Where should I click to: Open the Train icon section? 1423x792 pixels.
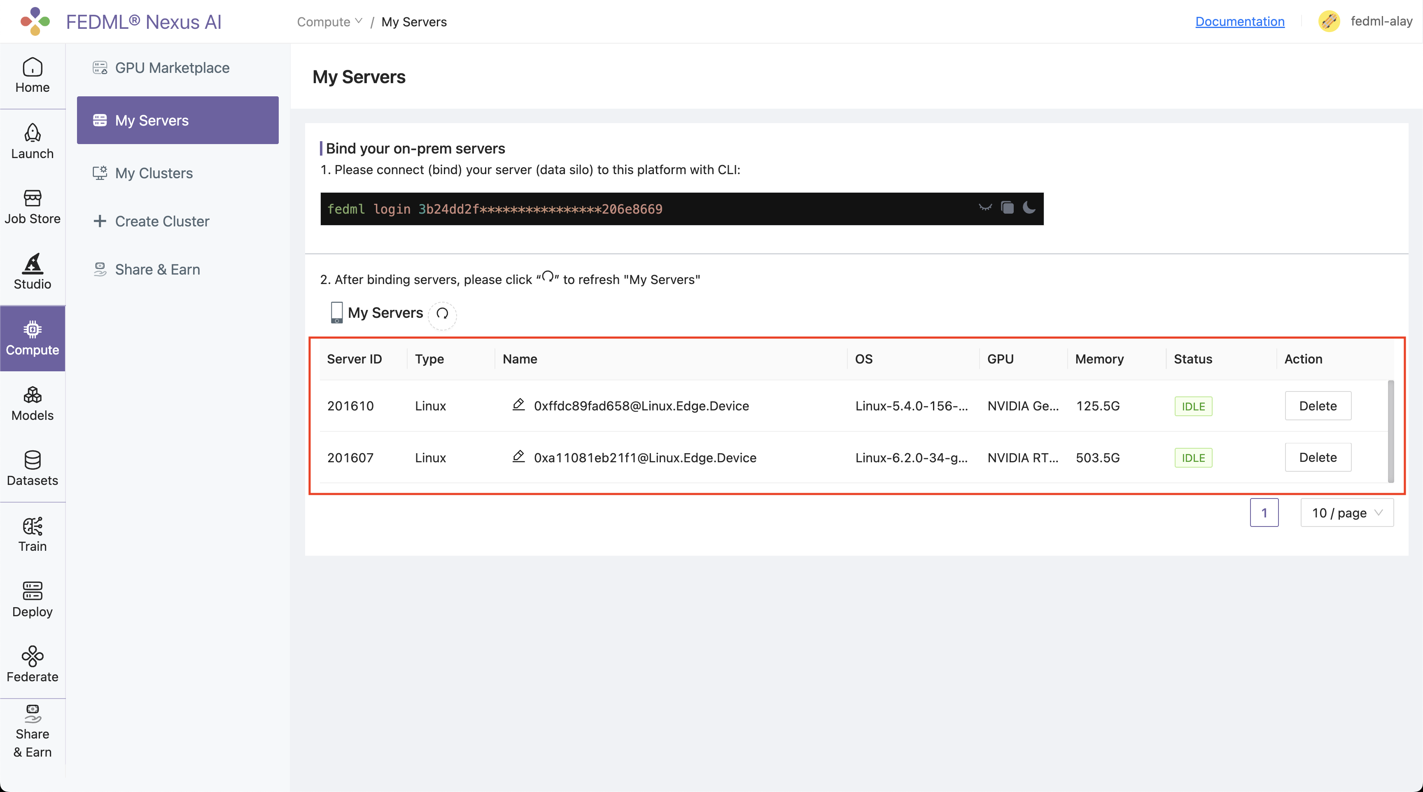tap(32, 533)
